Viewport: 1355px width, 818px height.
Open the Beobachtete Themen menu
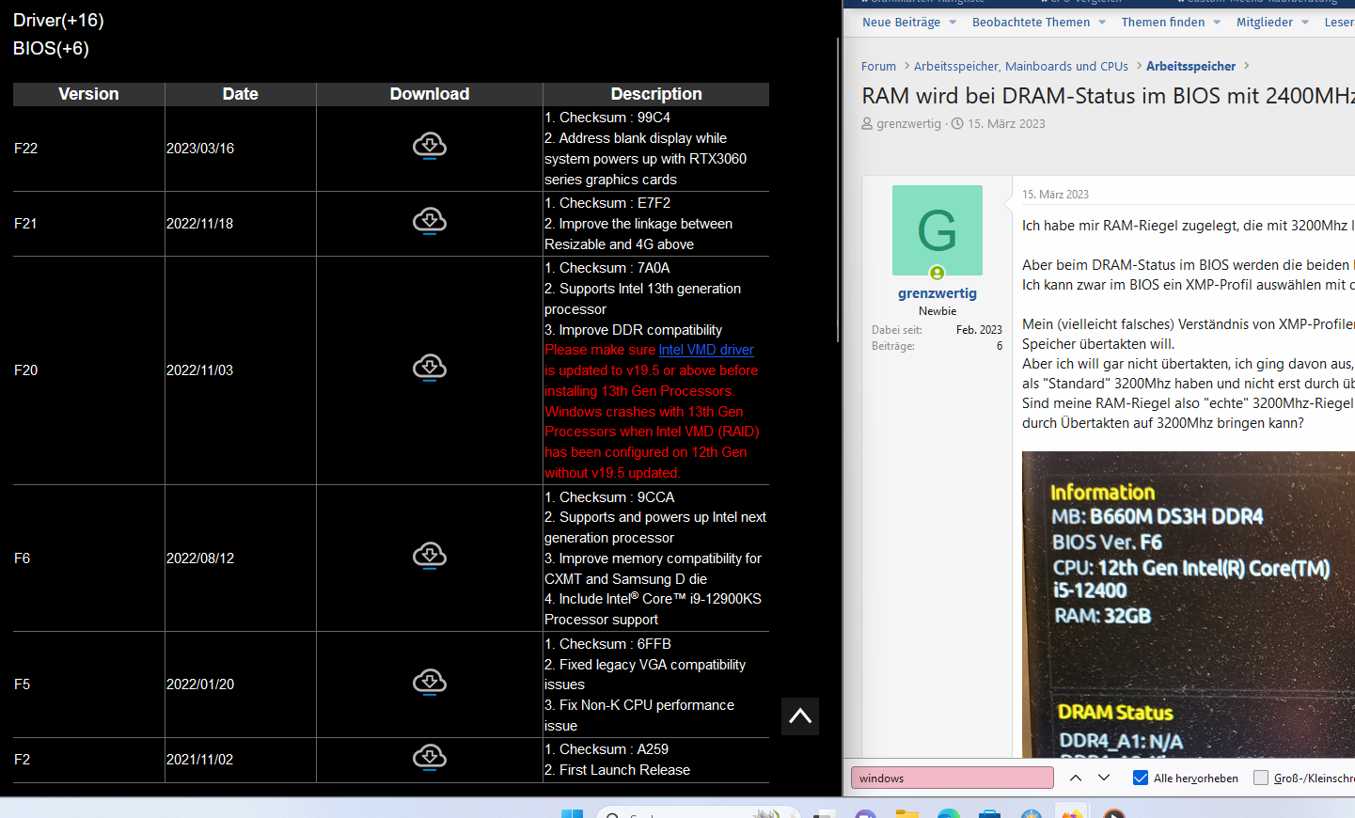(x=1031, y=23)
